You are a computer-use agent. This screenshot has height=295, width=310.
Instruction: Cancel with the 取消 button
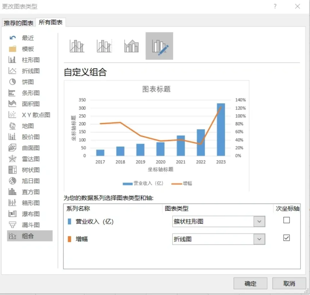[x=289, y=283]
